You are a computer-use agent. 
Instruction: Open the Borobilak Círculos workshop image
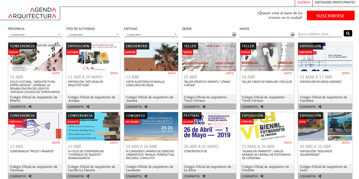tap(267, 57)
